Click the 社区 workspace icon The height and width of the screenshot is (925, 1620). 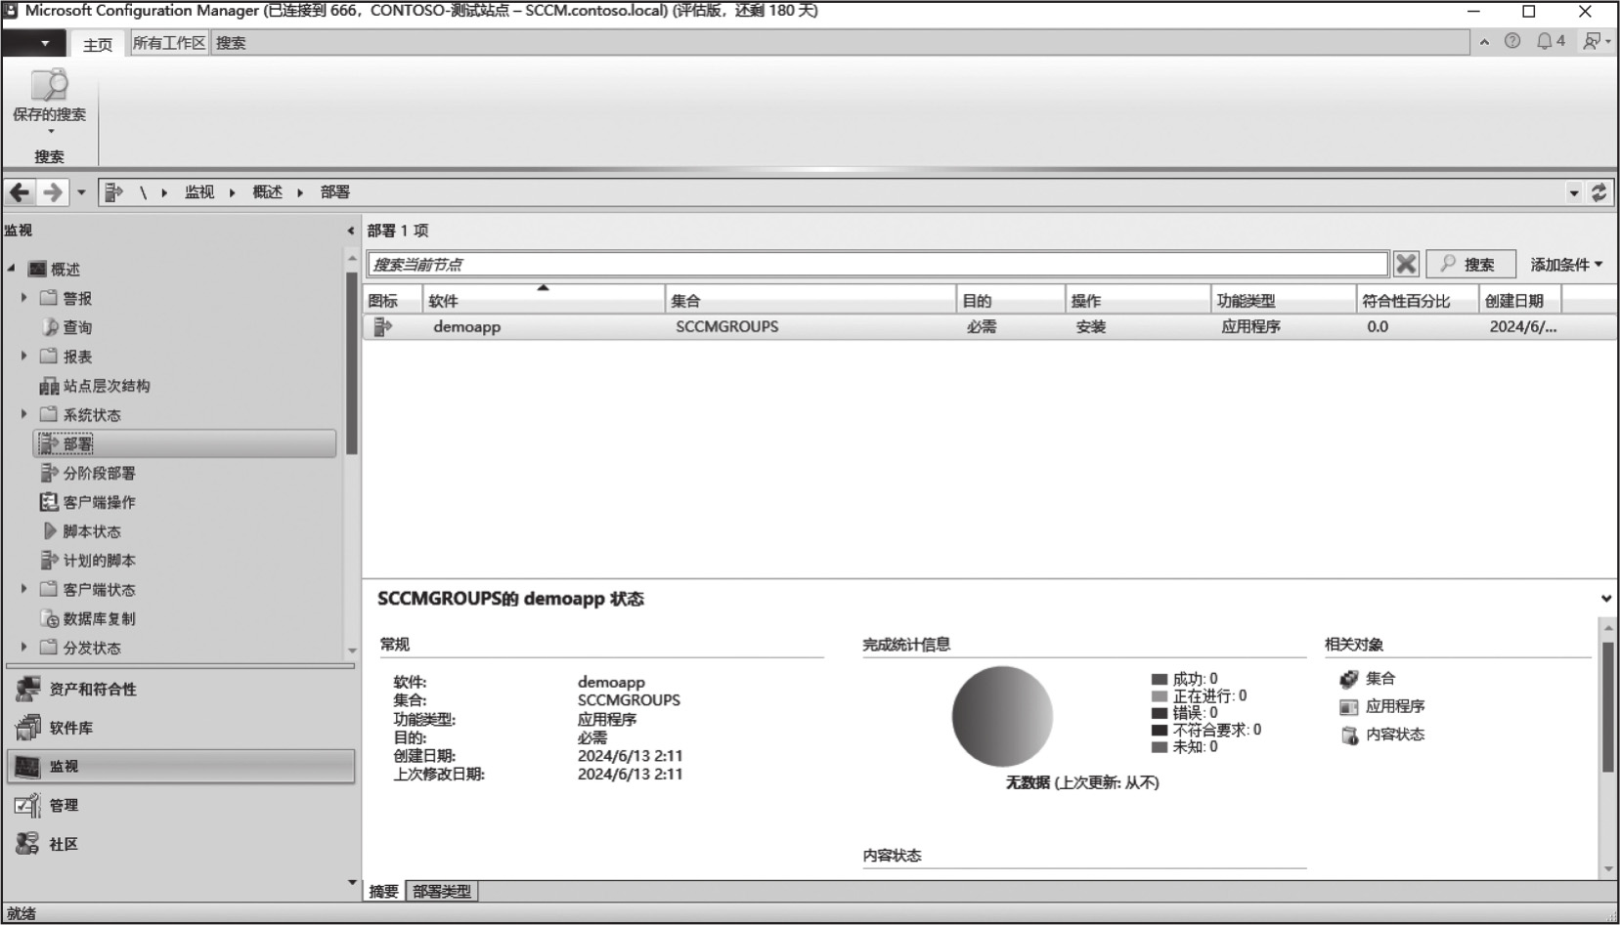[x=27, y=844]
